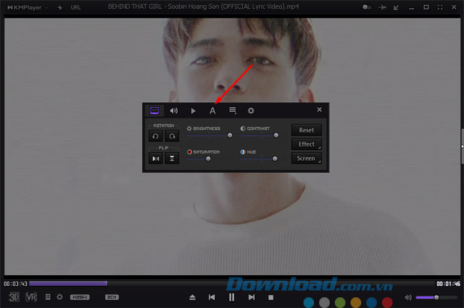This screenshot has height=308, width=464.
Task: Open the Effect dropdown button
Action: (306, 144)
